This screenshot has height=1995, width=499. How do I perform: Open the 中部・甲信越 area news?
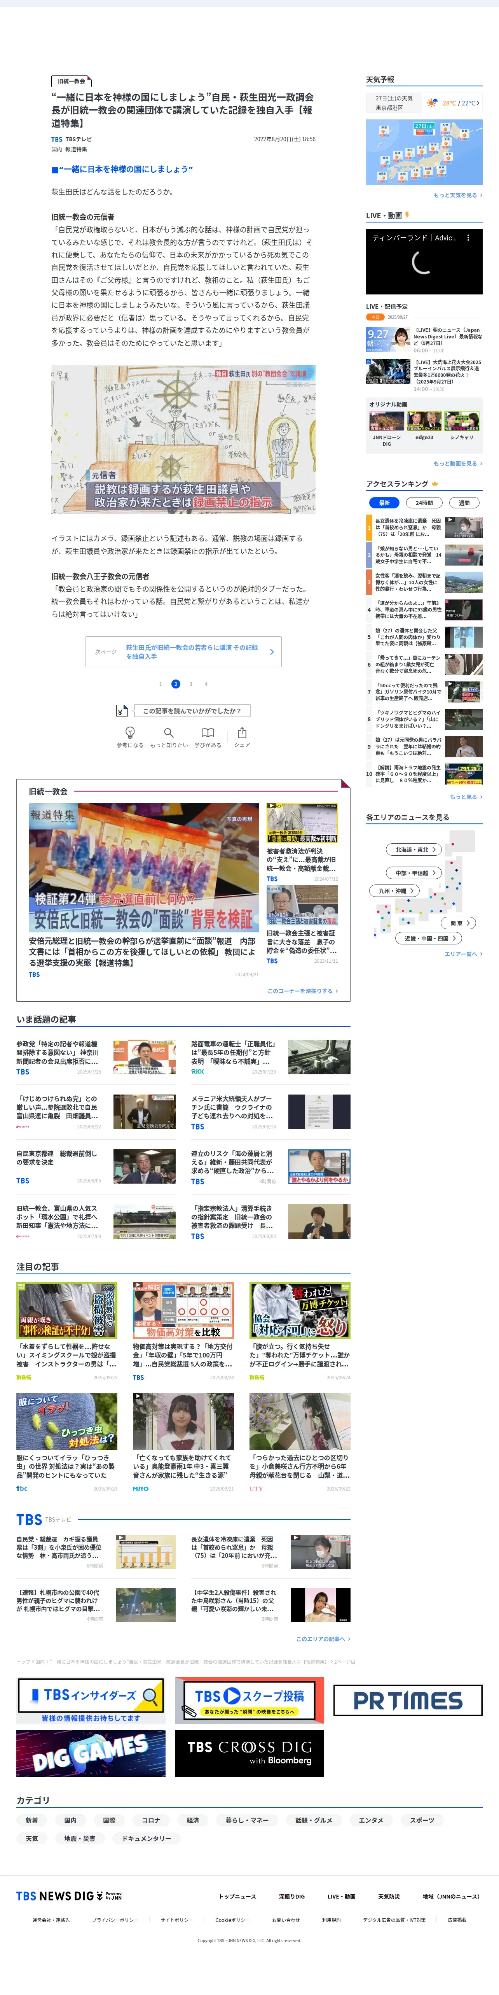point(415,873)
